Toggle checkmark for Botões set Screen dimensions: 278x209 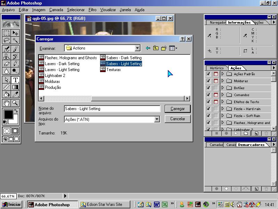pos(208,88)
